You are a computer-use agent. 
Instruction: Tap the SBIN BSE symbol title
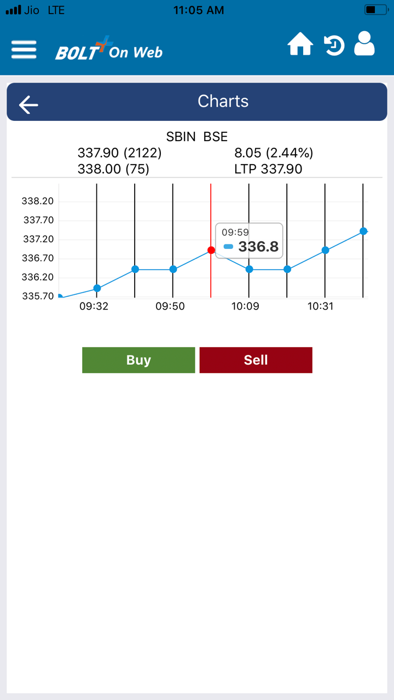click(197, 137)
